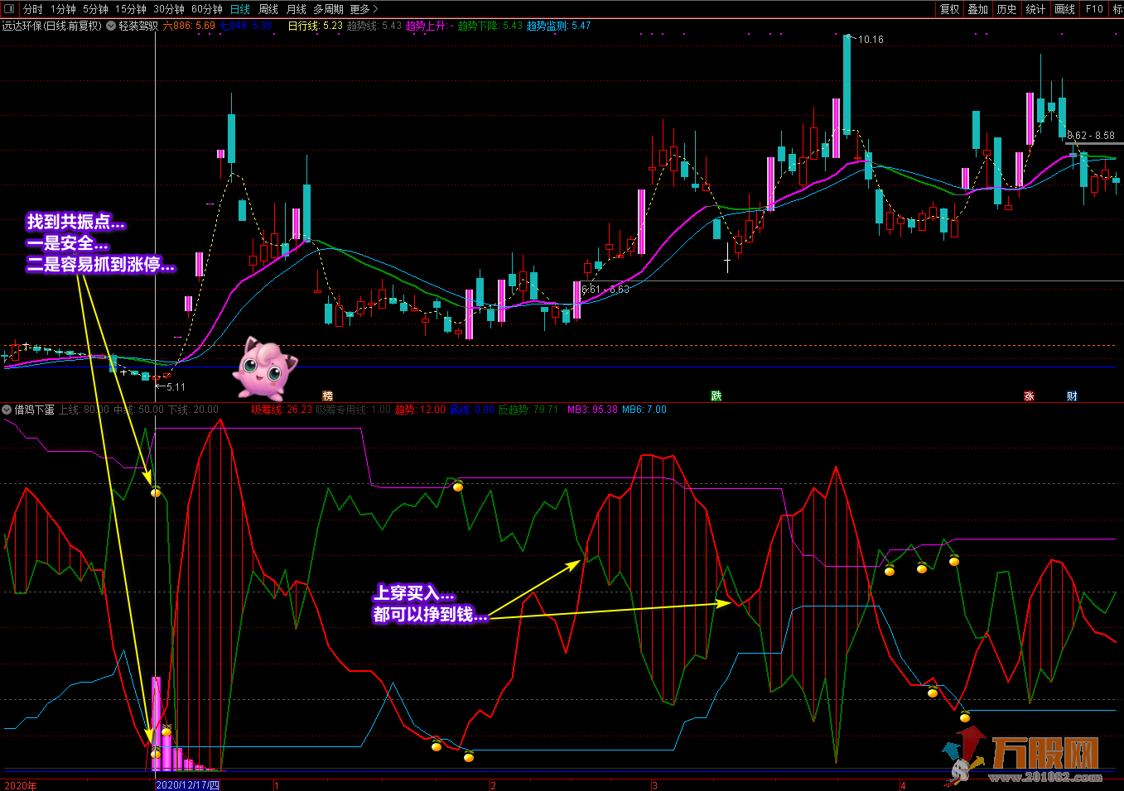Click the 下线: 20.00 parameter text
Screen dimensions: 1124x791
(x=193, y=410)
